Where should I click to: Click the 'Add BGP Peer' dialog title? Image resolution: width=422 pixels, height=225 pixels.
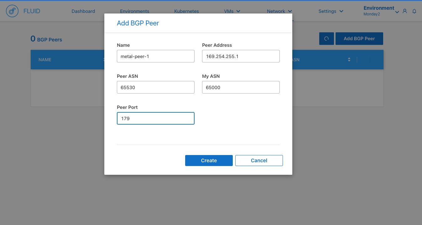[138, 23]
